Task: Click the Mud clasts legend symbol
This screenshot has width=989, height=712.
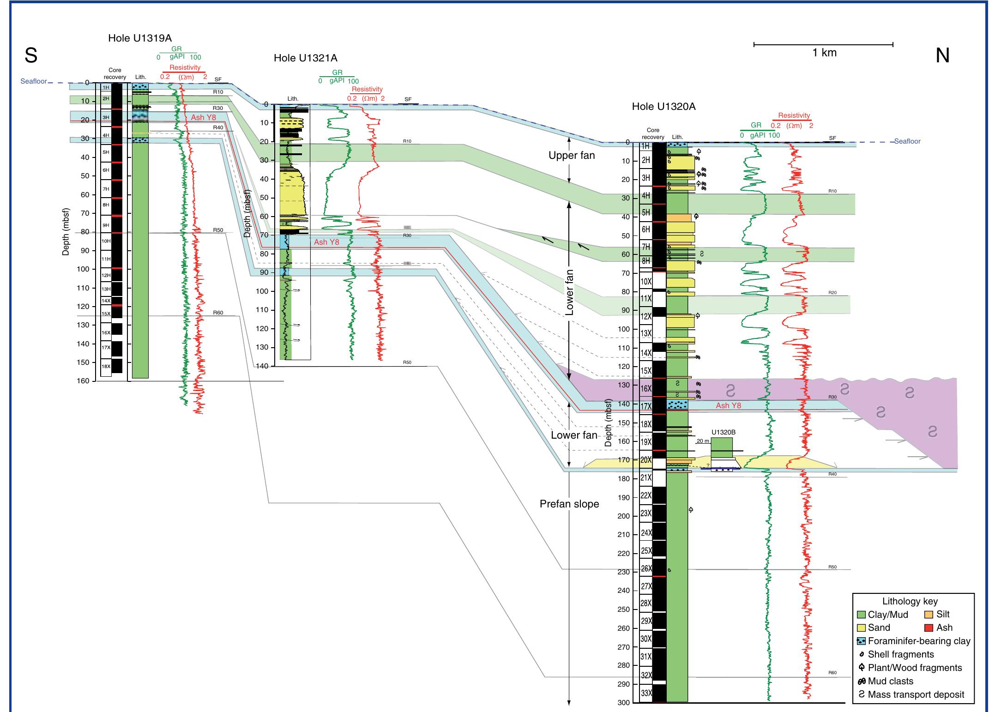Action: tap(862, 681)
